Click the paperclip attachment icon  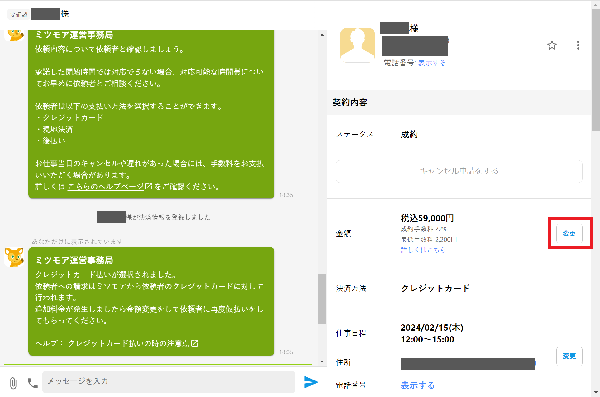(13, 383)
